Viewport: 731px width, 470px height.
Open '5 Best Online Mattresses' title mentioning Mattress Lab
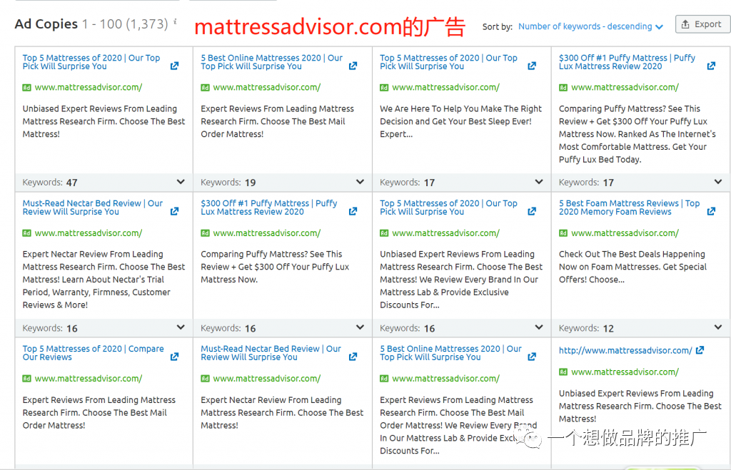coord(451,352)
